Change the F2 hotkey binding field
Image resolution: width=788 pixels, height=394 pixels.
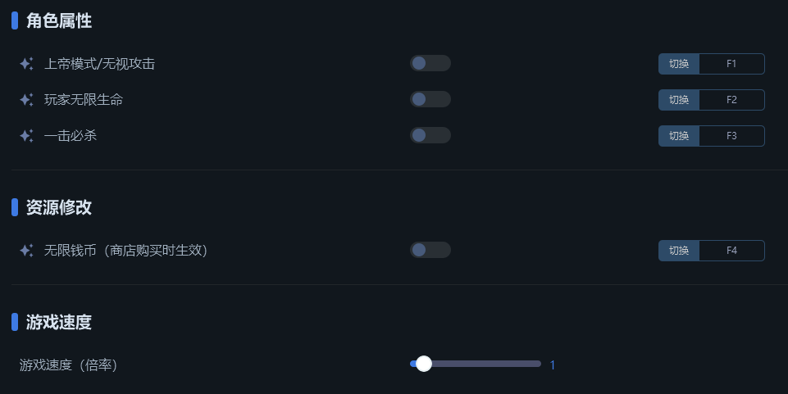tap(731, 100)
